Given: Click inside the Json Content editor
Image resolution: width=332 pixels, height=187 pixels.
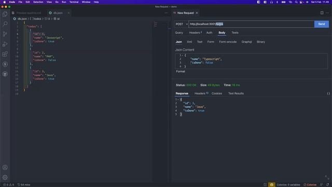Looking at the screenshot, I should point(251,61).
